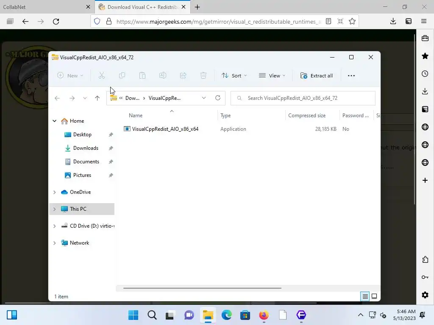Open taskbar Search
The height and width of the screenshot is (325, 434).
coord(152,315)
